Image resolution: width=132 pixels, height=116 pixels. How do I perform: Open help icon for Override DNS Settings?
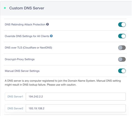51,36
